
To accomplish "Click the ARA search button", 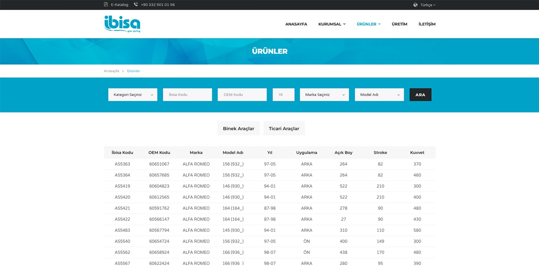I will coord(420,95).
